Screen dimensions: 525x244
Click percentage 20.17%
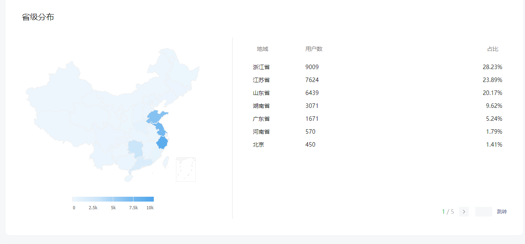[492, 93]
